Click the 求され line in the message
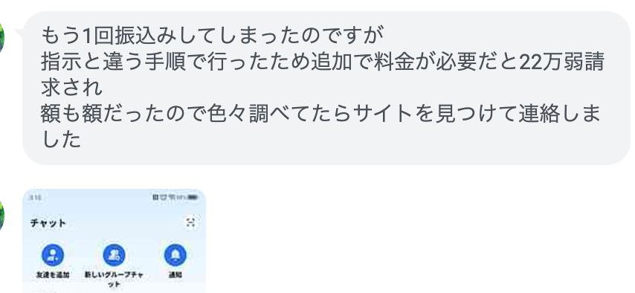Viewport: 635px width, 293px height. 71,88
